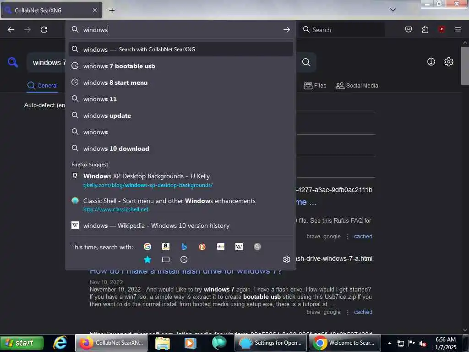Open the taskbar clock showing 6:56 AM
The width and height of the screenshot is (469, 352).
[446, 343]
